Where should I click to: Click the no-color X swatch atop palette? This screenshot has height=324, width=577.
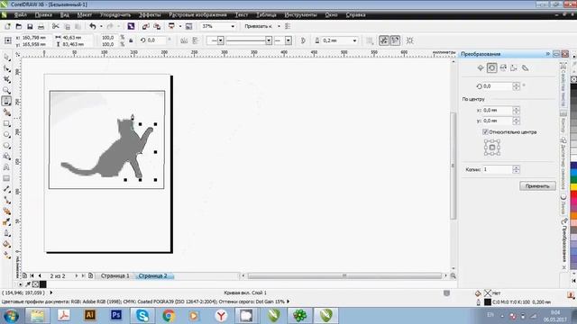click(573, 79)
